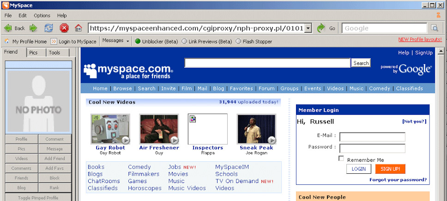Open Classifieds in the navigation bar
447x201 pixels.
410,89
